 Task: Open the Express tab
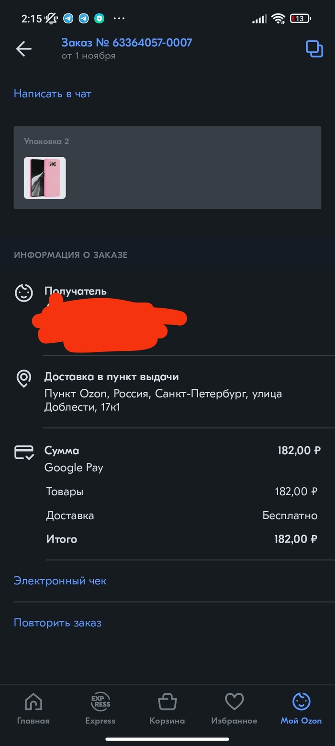(100, 709)
